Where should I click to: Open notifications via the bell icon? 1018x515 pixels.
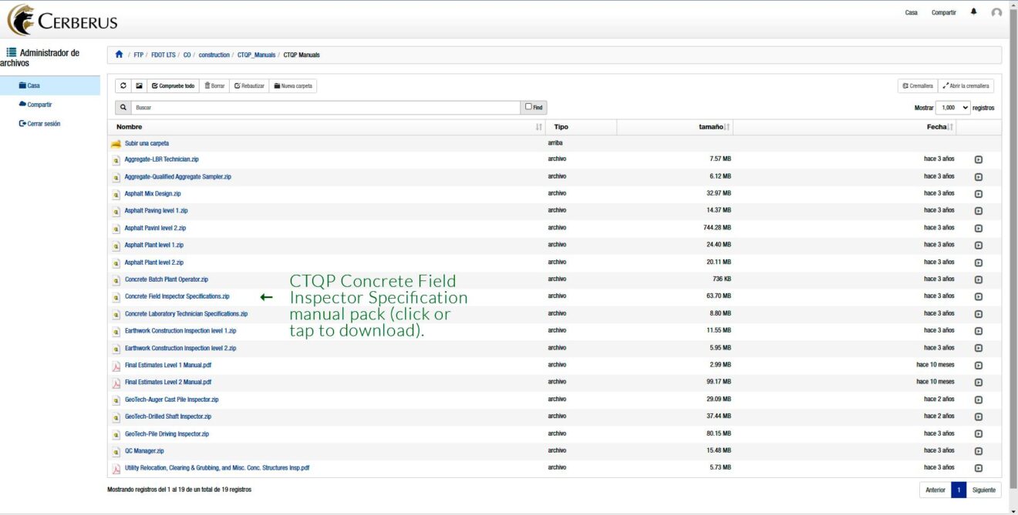(973, 12)
